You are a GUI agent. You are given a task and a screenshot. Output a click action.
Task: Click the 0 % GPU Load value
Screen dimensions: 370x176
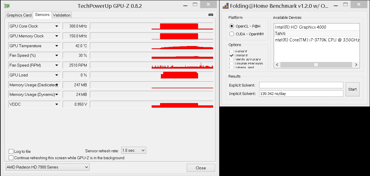coord(75,75)
